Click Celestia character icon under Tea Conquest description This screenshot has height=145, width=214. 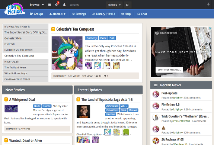98,65
